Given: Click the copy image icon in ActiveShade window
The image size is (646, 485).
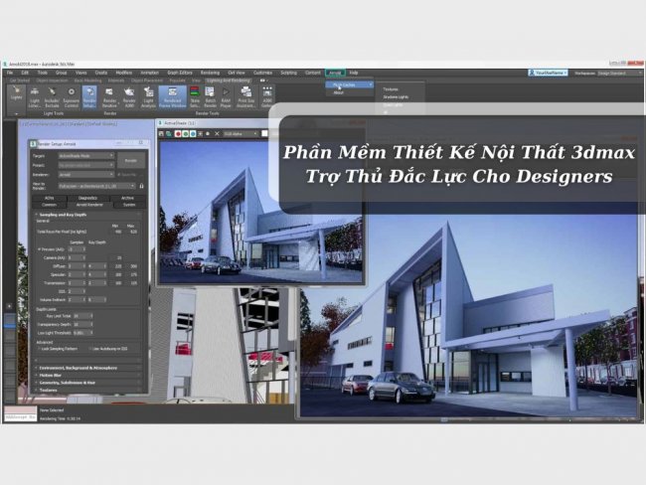Looking at the screenshot, I should coord(169,133).
